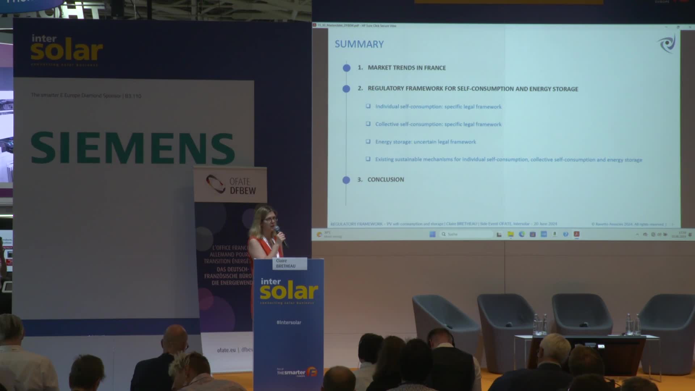695x391 pixels.
Task: Open Task View next to the search box
Action: [499, 235]
